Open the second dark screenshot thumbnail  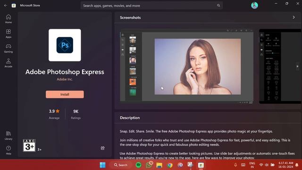click(x=280, y=66)
